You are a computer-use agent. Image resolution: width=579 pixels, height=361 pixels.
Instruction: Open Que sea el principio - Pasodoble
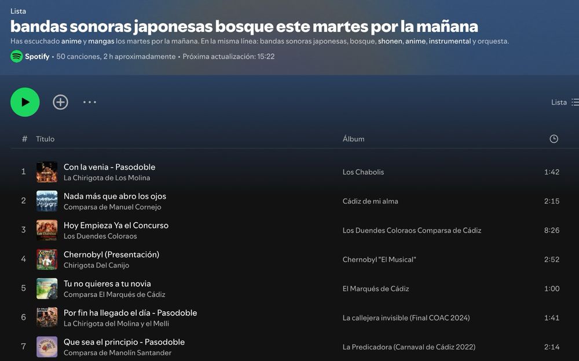[x=124, y=342]
